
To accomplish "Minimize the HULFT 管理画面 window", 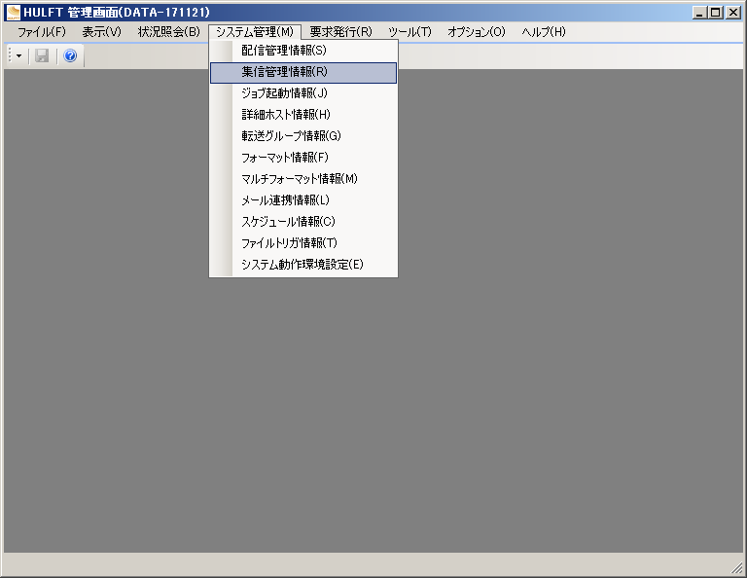I will coord(699,13).
